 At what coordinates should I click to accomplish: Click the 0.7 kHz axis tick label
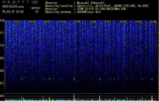click(x=2, y=83)
